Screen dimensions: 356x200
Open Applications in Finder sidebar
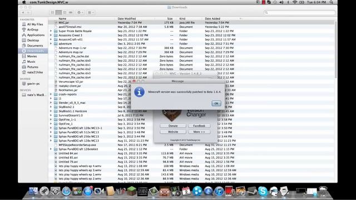33,35
